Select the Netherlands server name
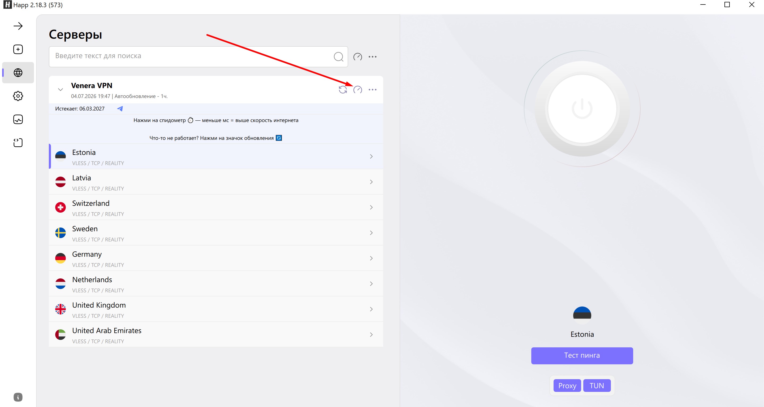 [92, 280]
